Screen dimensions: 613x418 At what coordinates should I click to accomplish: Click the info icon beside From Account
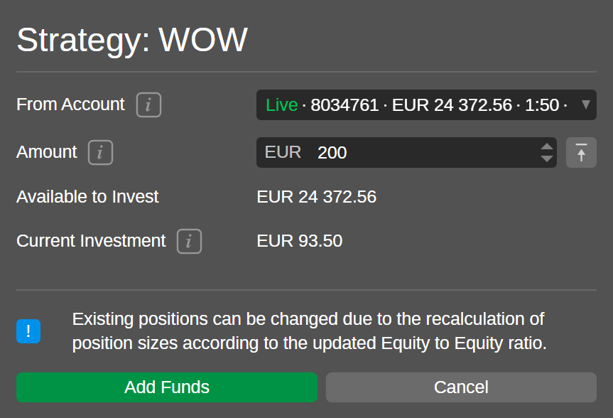pyautogui.click(x=148, y=105)
